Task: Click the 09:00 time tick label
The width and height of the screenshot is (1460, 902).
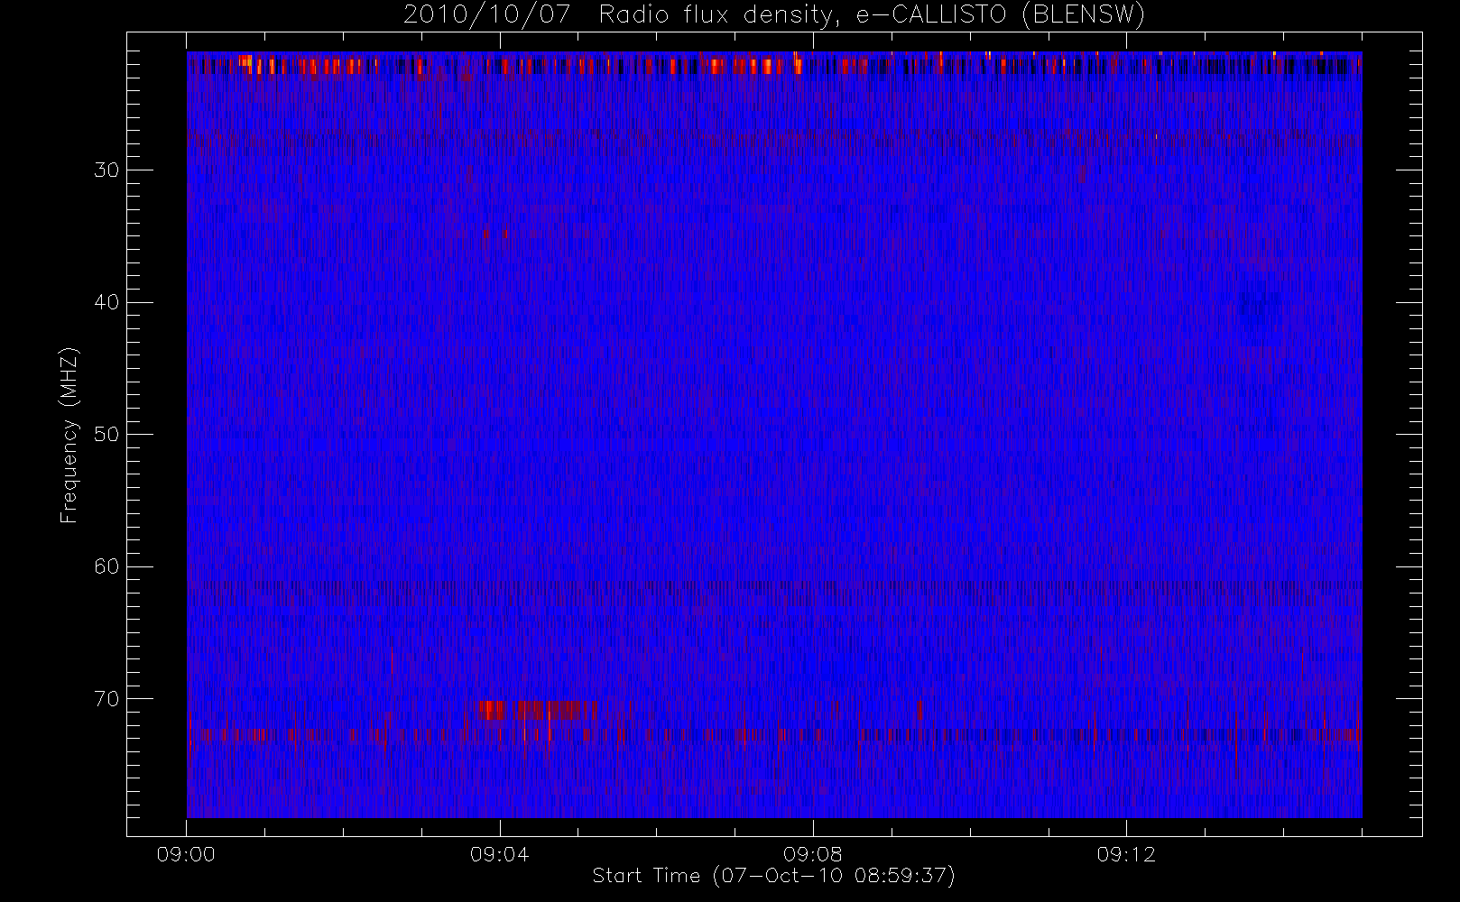Action: tap(186, 854)
